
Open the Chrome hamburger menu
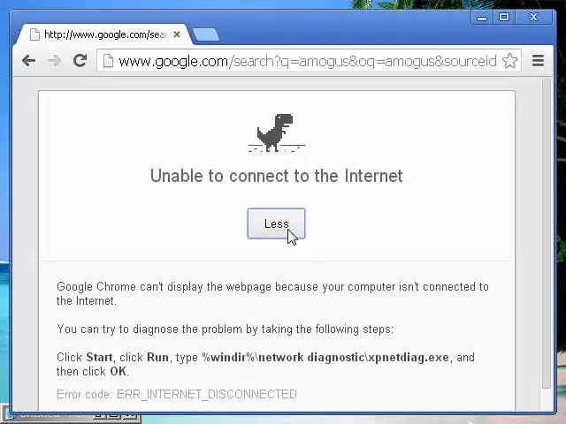(x=538, y=60)
